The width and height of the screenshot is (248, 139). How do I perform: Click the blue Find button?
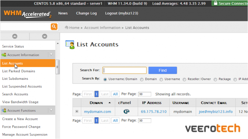pyautogui.click(x=163, y=70)
